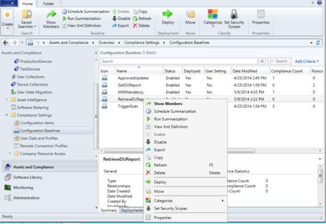Click the Show Members ribbon icon
This screenshot has height=224, width=326.
click(51, 18)
